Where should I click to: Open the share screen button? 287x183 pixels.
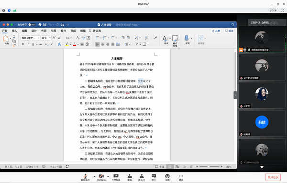coord(116,176)
